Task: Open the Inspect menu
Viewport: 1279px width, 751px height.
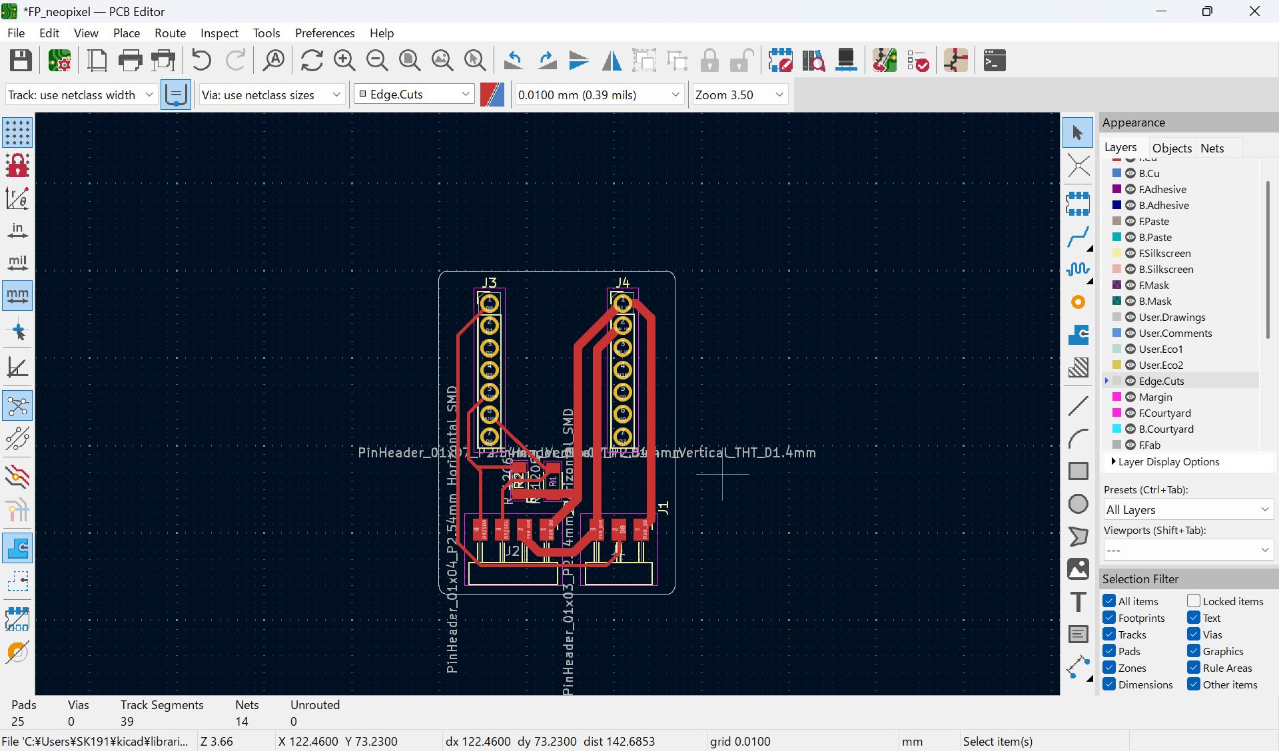Action: pos(219,33)
